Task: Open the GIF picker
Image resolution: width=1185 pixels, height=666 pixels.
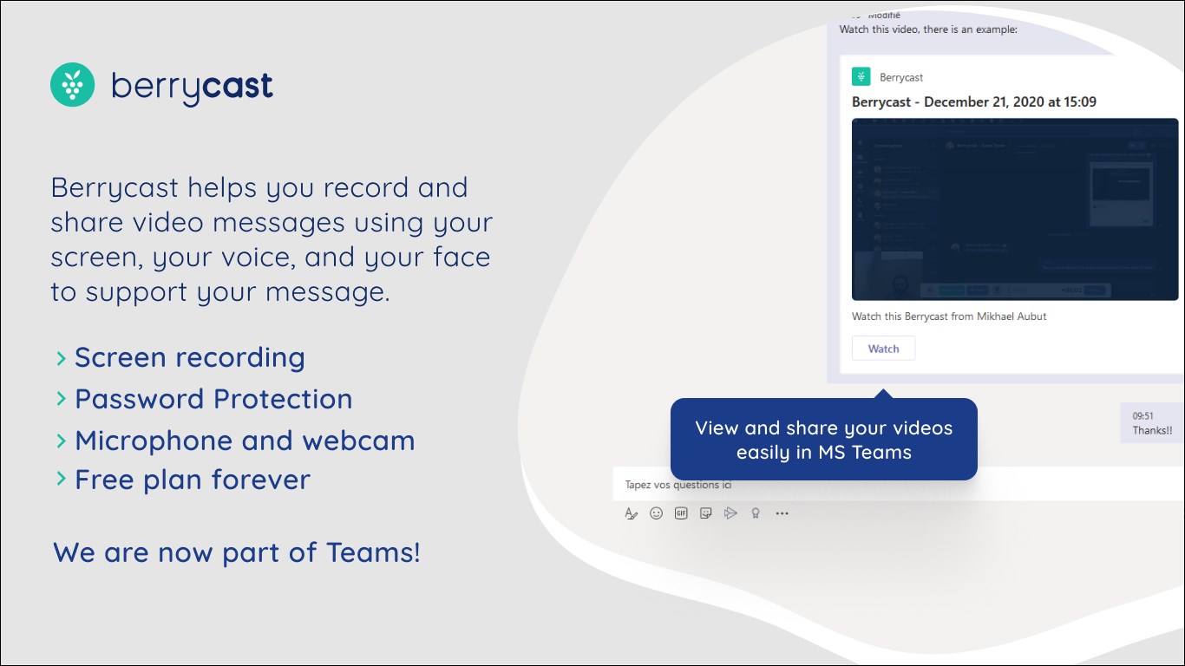Action: point(681,513)
